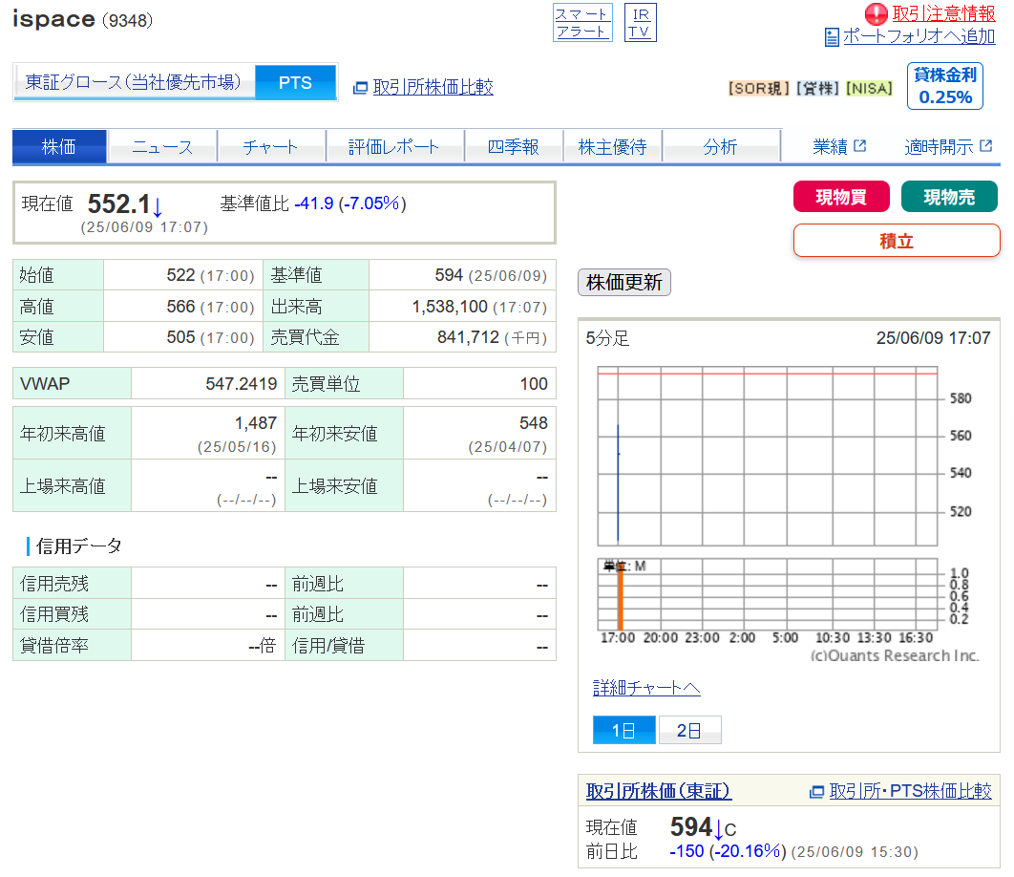Click the external link icon next to 適時開示
This screenshot has width=1014, height=877.
pos(985,145)
